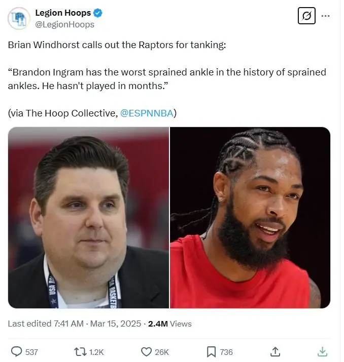
Task: Open the Grok slash-circle icon
Action: pos(306,16)
